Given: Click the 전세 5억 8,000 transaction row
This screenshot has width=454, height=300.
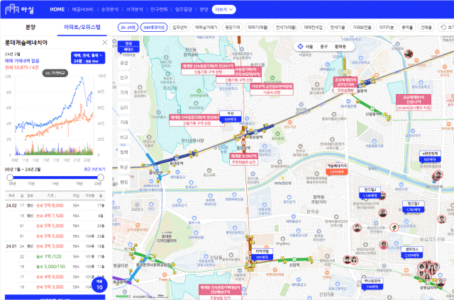Looking at the screenshot, I should pos(55,206).
